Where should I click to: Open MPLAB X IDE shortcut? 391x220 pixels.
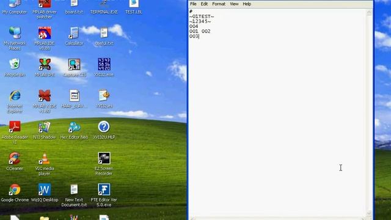[x=45, y=101]
